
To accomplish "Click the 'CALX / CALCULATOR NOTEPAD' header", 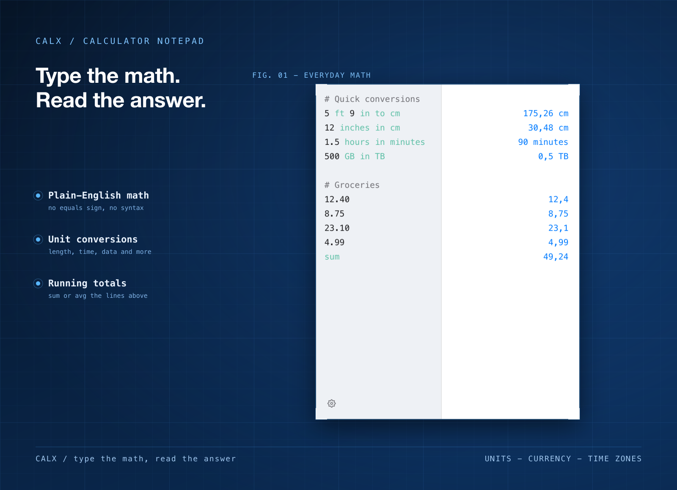I will (120, 41).
